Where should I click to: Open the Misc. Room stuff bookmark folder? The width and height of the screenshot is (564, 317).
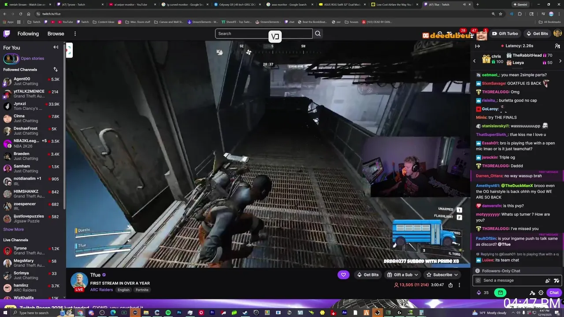click(138, 22)
